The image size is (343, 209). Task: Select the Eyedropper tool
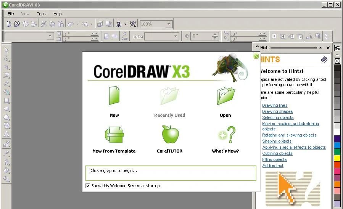coord(6,154)
